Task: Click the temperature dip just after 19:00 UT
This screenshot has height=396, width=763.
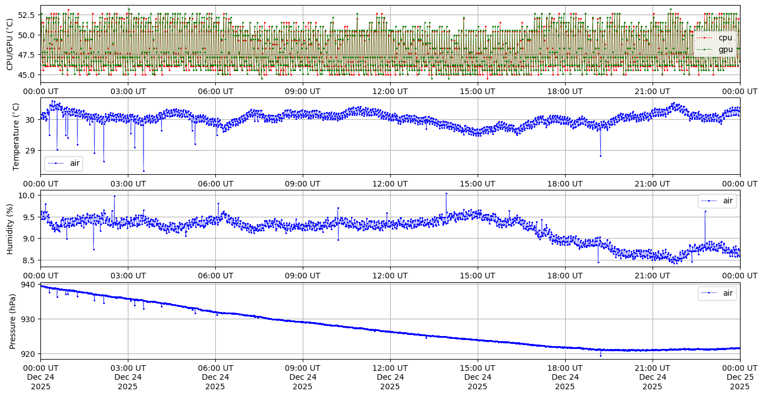Action: tap(600, 156)
